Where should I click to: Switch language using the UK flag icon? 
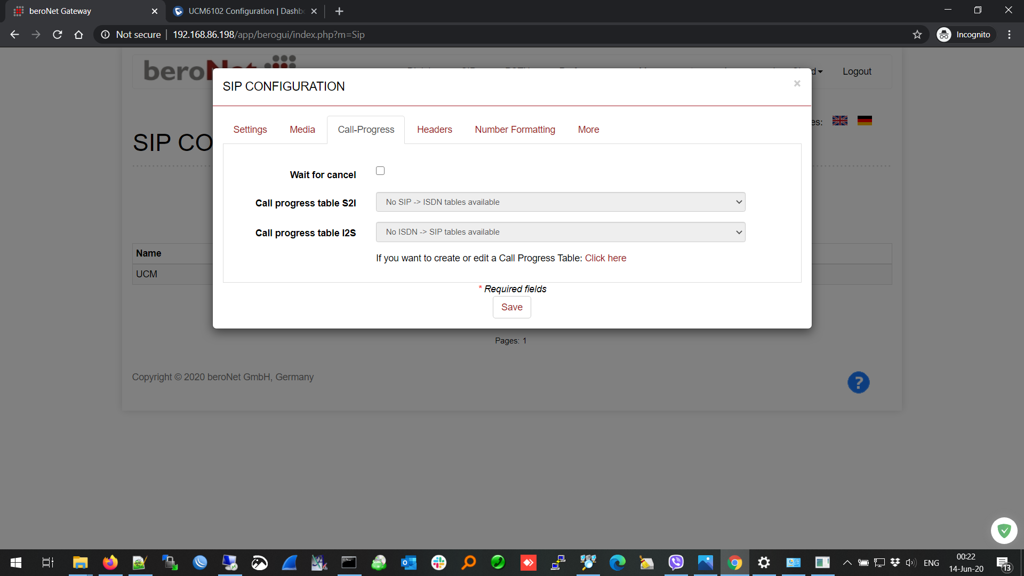[839, 121]
